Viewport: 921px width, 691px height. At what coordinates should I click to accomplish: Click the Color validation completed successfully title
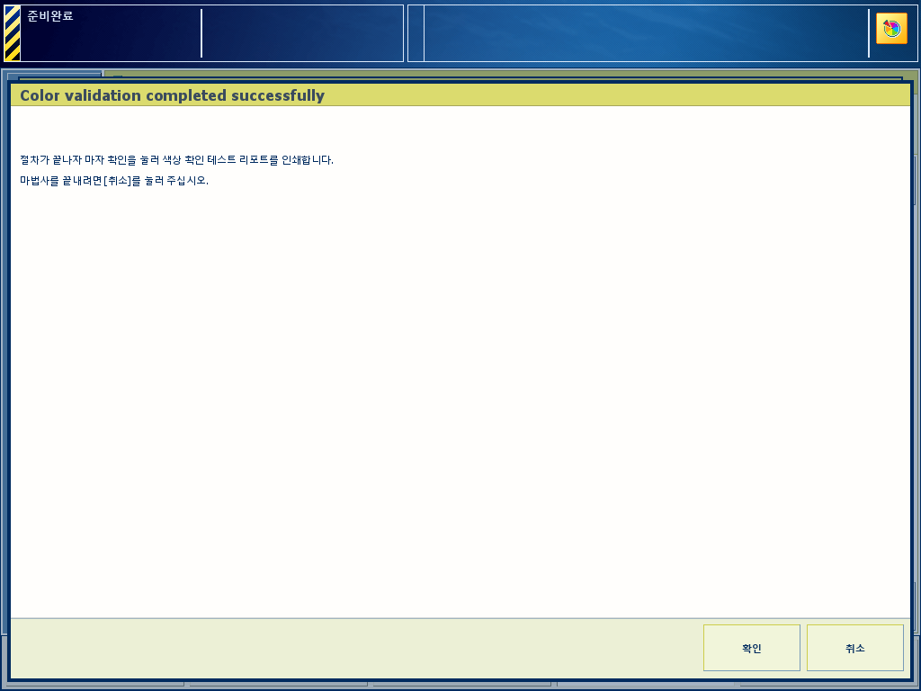point(172,95)
